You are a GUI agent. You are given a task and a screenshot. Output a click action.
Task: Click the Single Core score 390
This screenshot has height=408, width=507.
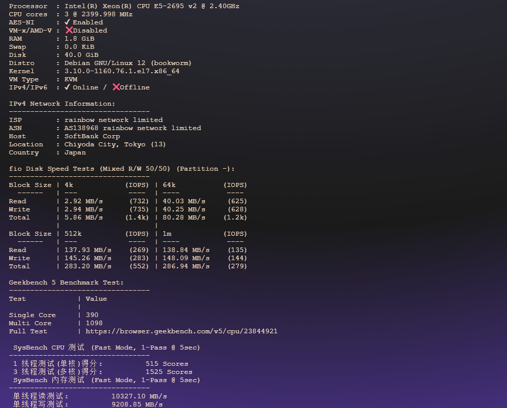click(92, 315)
